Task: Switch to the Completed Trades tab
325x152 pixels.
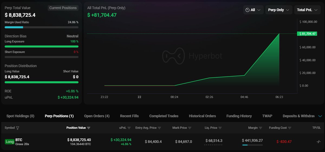Action: click(164, 116)
